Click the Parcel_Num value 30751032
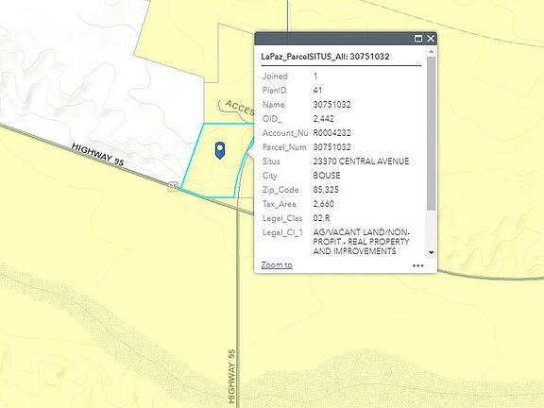Image resolution: width=544 pixels, height=408 pixels. coord(331,147)
